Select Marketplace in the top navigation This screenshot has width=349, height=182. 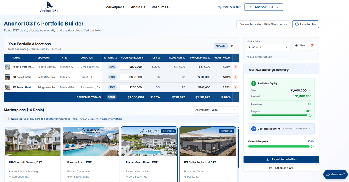pyautogui.click(x=115, y=7)
